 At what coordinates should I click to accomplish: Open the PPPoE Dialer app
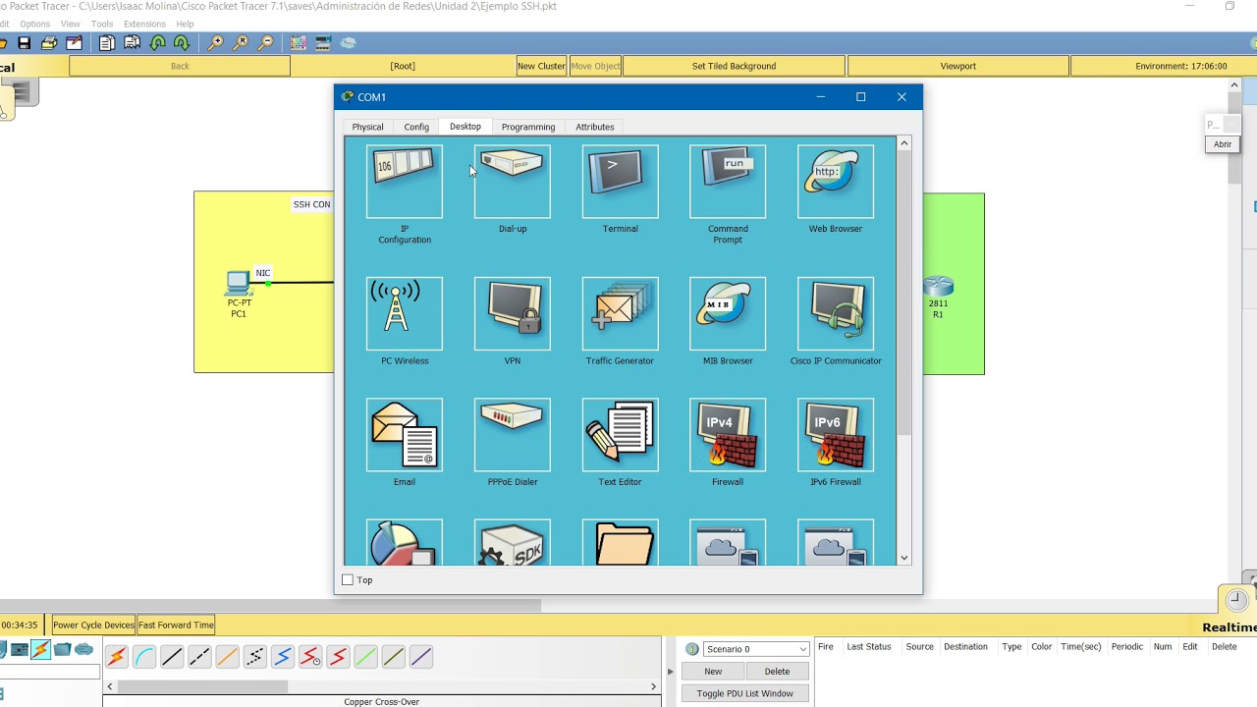click(x=513, y=435)
